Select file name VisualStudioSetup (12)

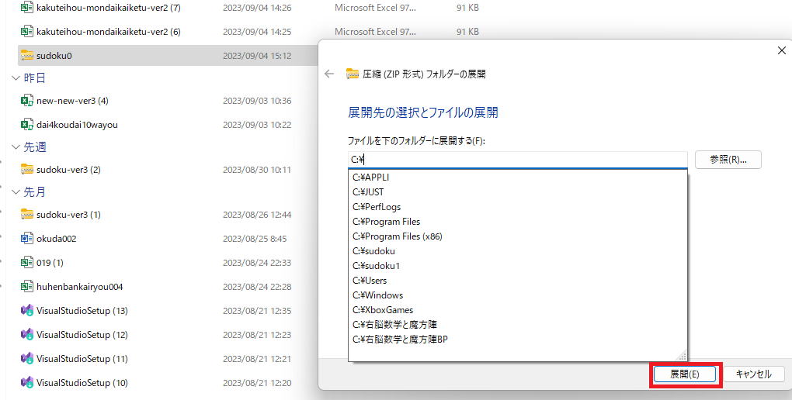pos(82,334)
